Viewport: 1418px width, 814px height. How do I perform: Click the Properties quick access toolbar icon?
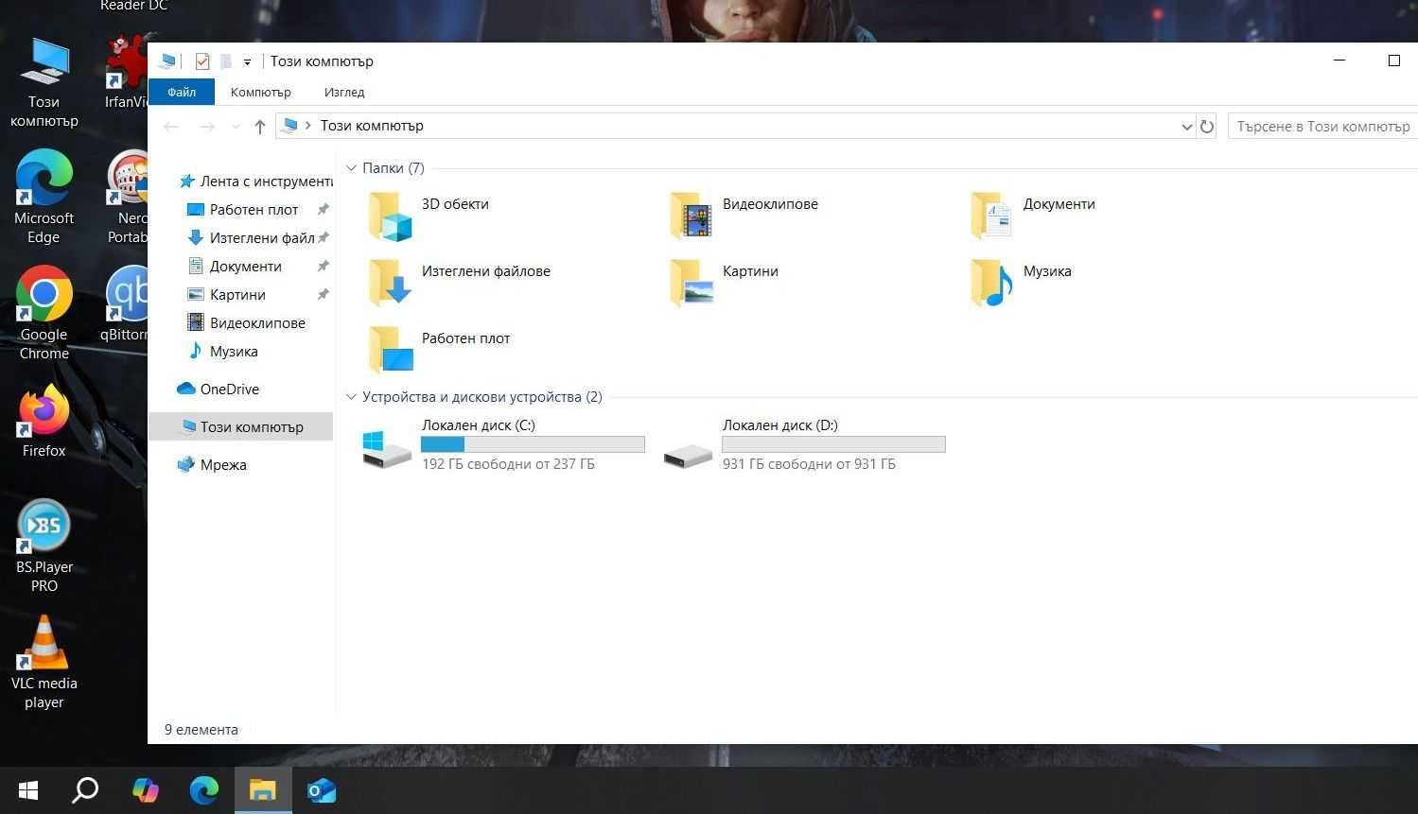tap(201, 61)
